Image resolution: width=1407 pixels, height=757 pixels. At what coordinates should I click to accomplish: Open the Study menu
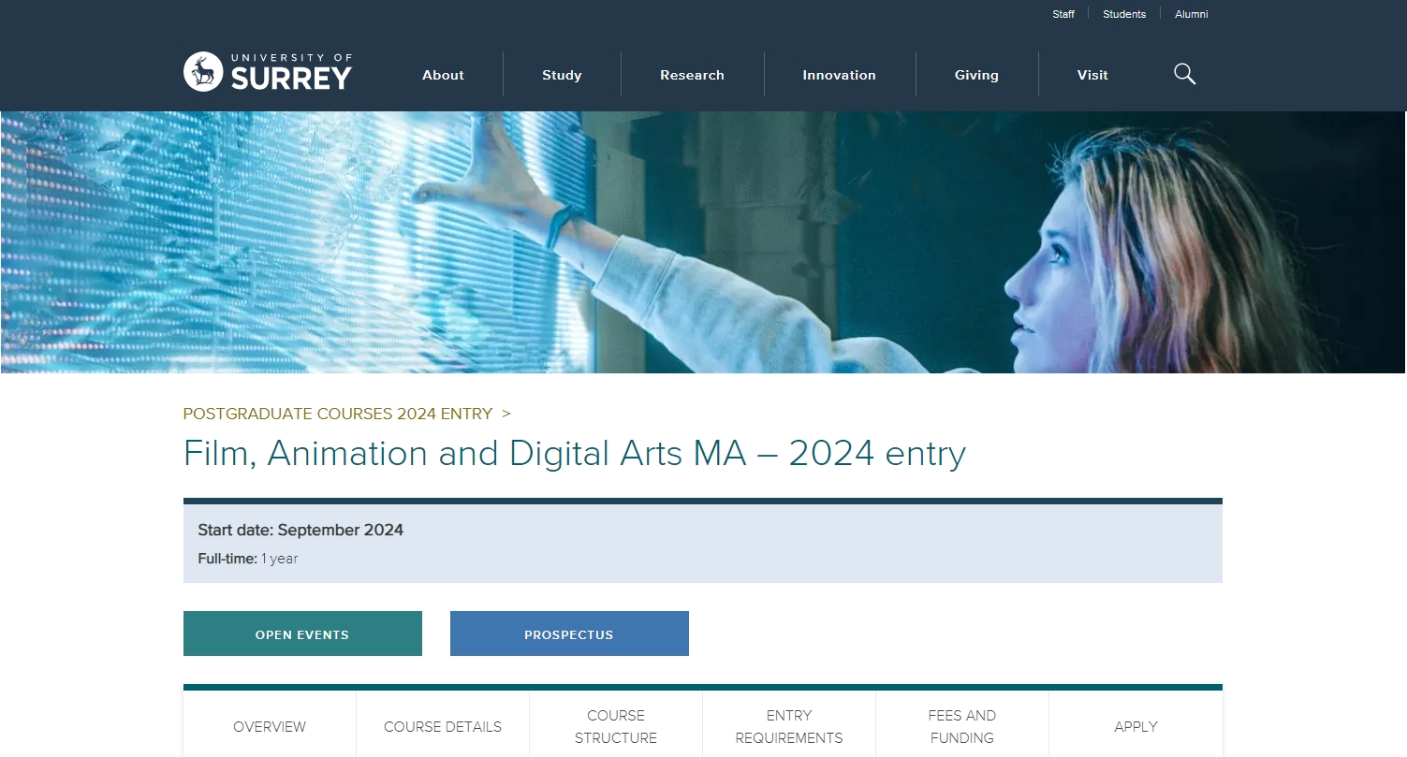(562, 75)
